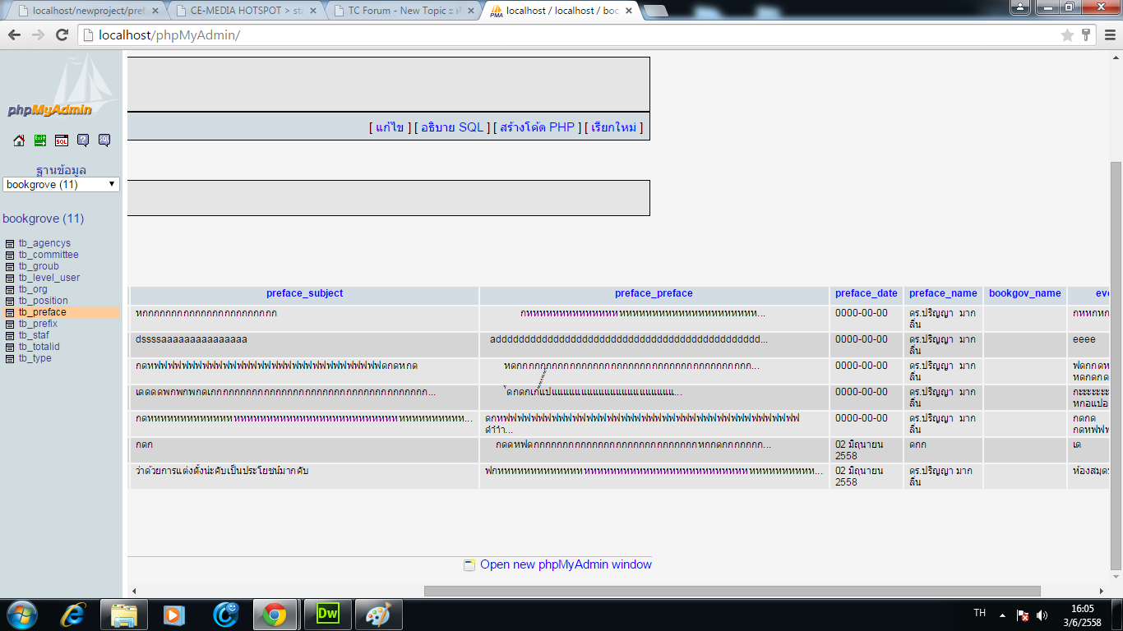Click the browser back arrow
Viewport: 1123px width, 631px height.
pos(15,35)
